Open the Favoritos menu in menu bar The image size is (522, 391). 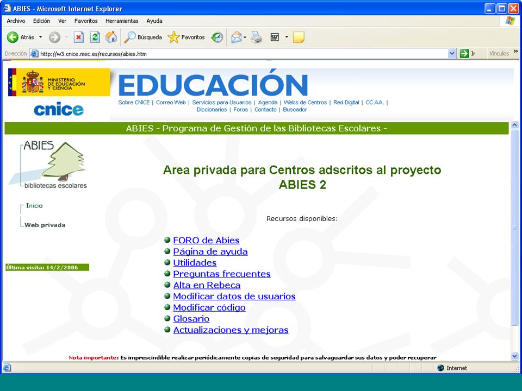tap(86, 21)
